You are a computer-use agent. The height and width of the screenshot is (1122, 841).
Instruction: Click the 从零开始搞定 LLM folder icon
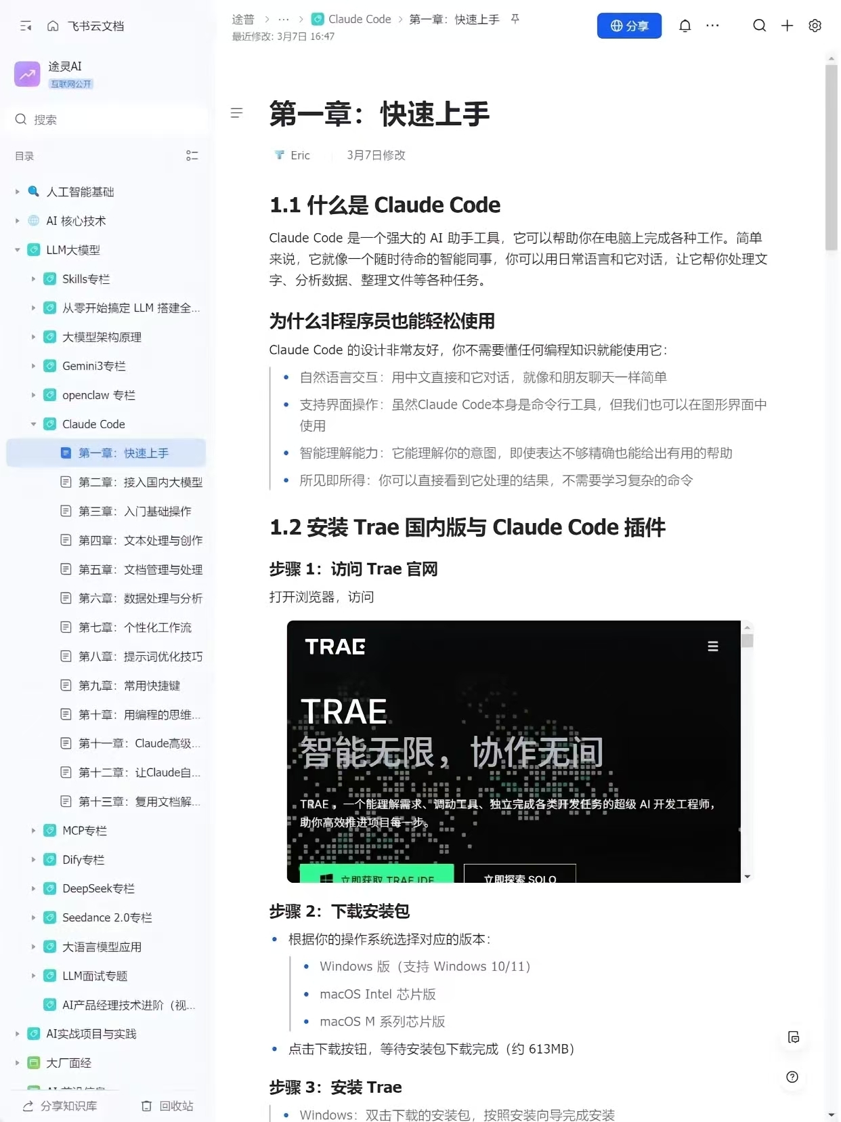(x=49, y=308)
